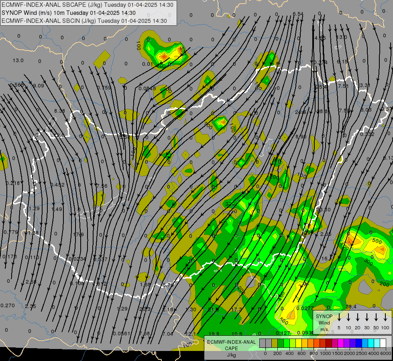The image size is (393, 361).
Task: Click the wind arrow above the 10 label
Action: 348,317
